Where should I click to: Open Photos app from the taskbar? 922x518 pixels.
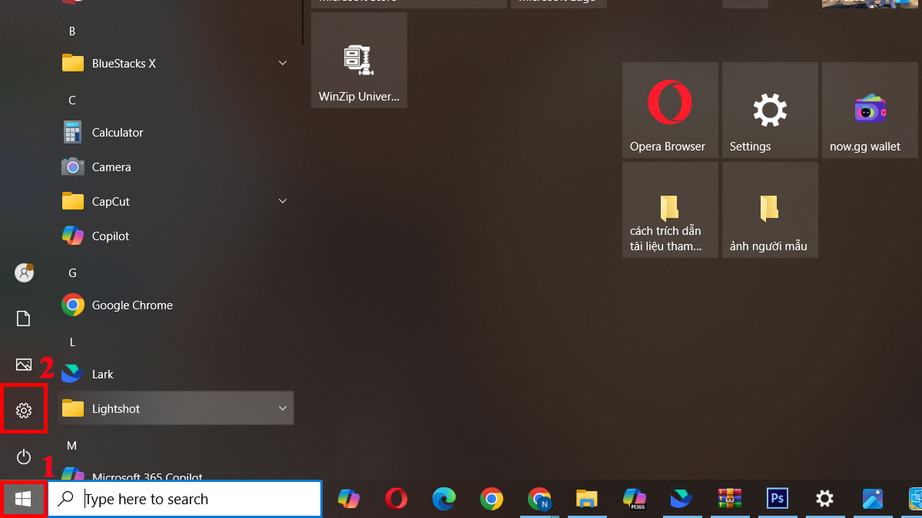tap(873, 500)
